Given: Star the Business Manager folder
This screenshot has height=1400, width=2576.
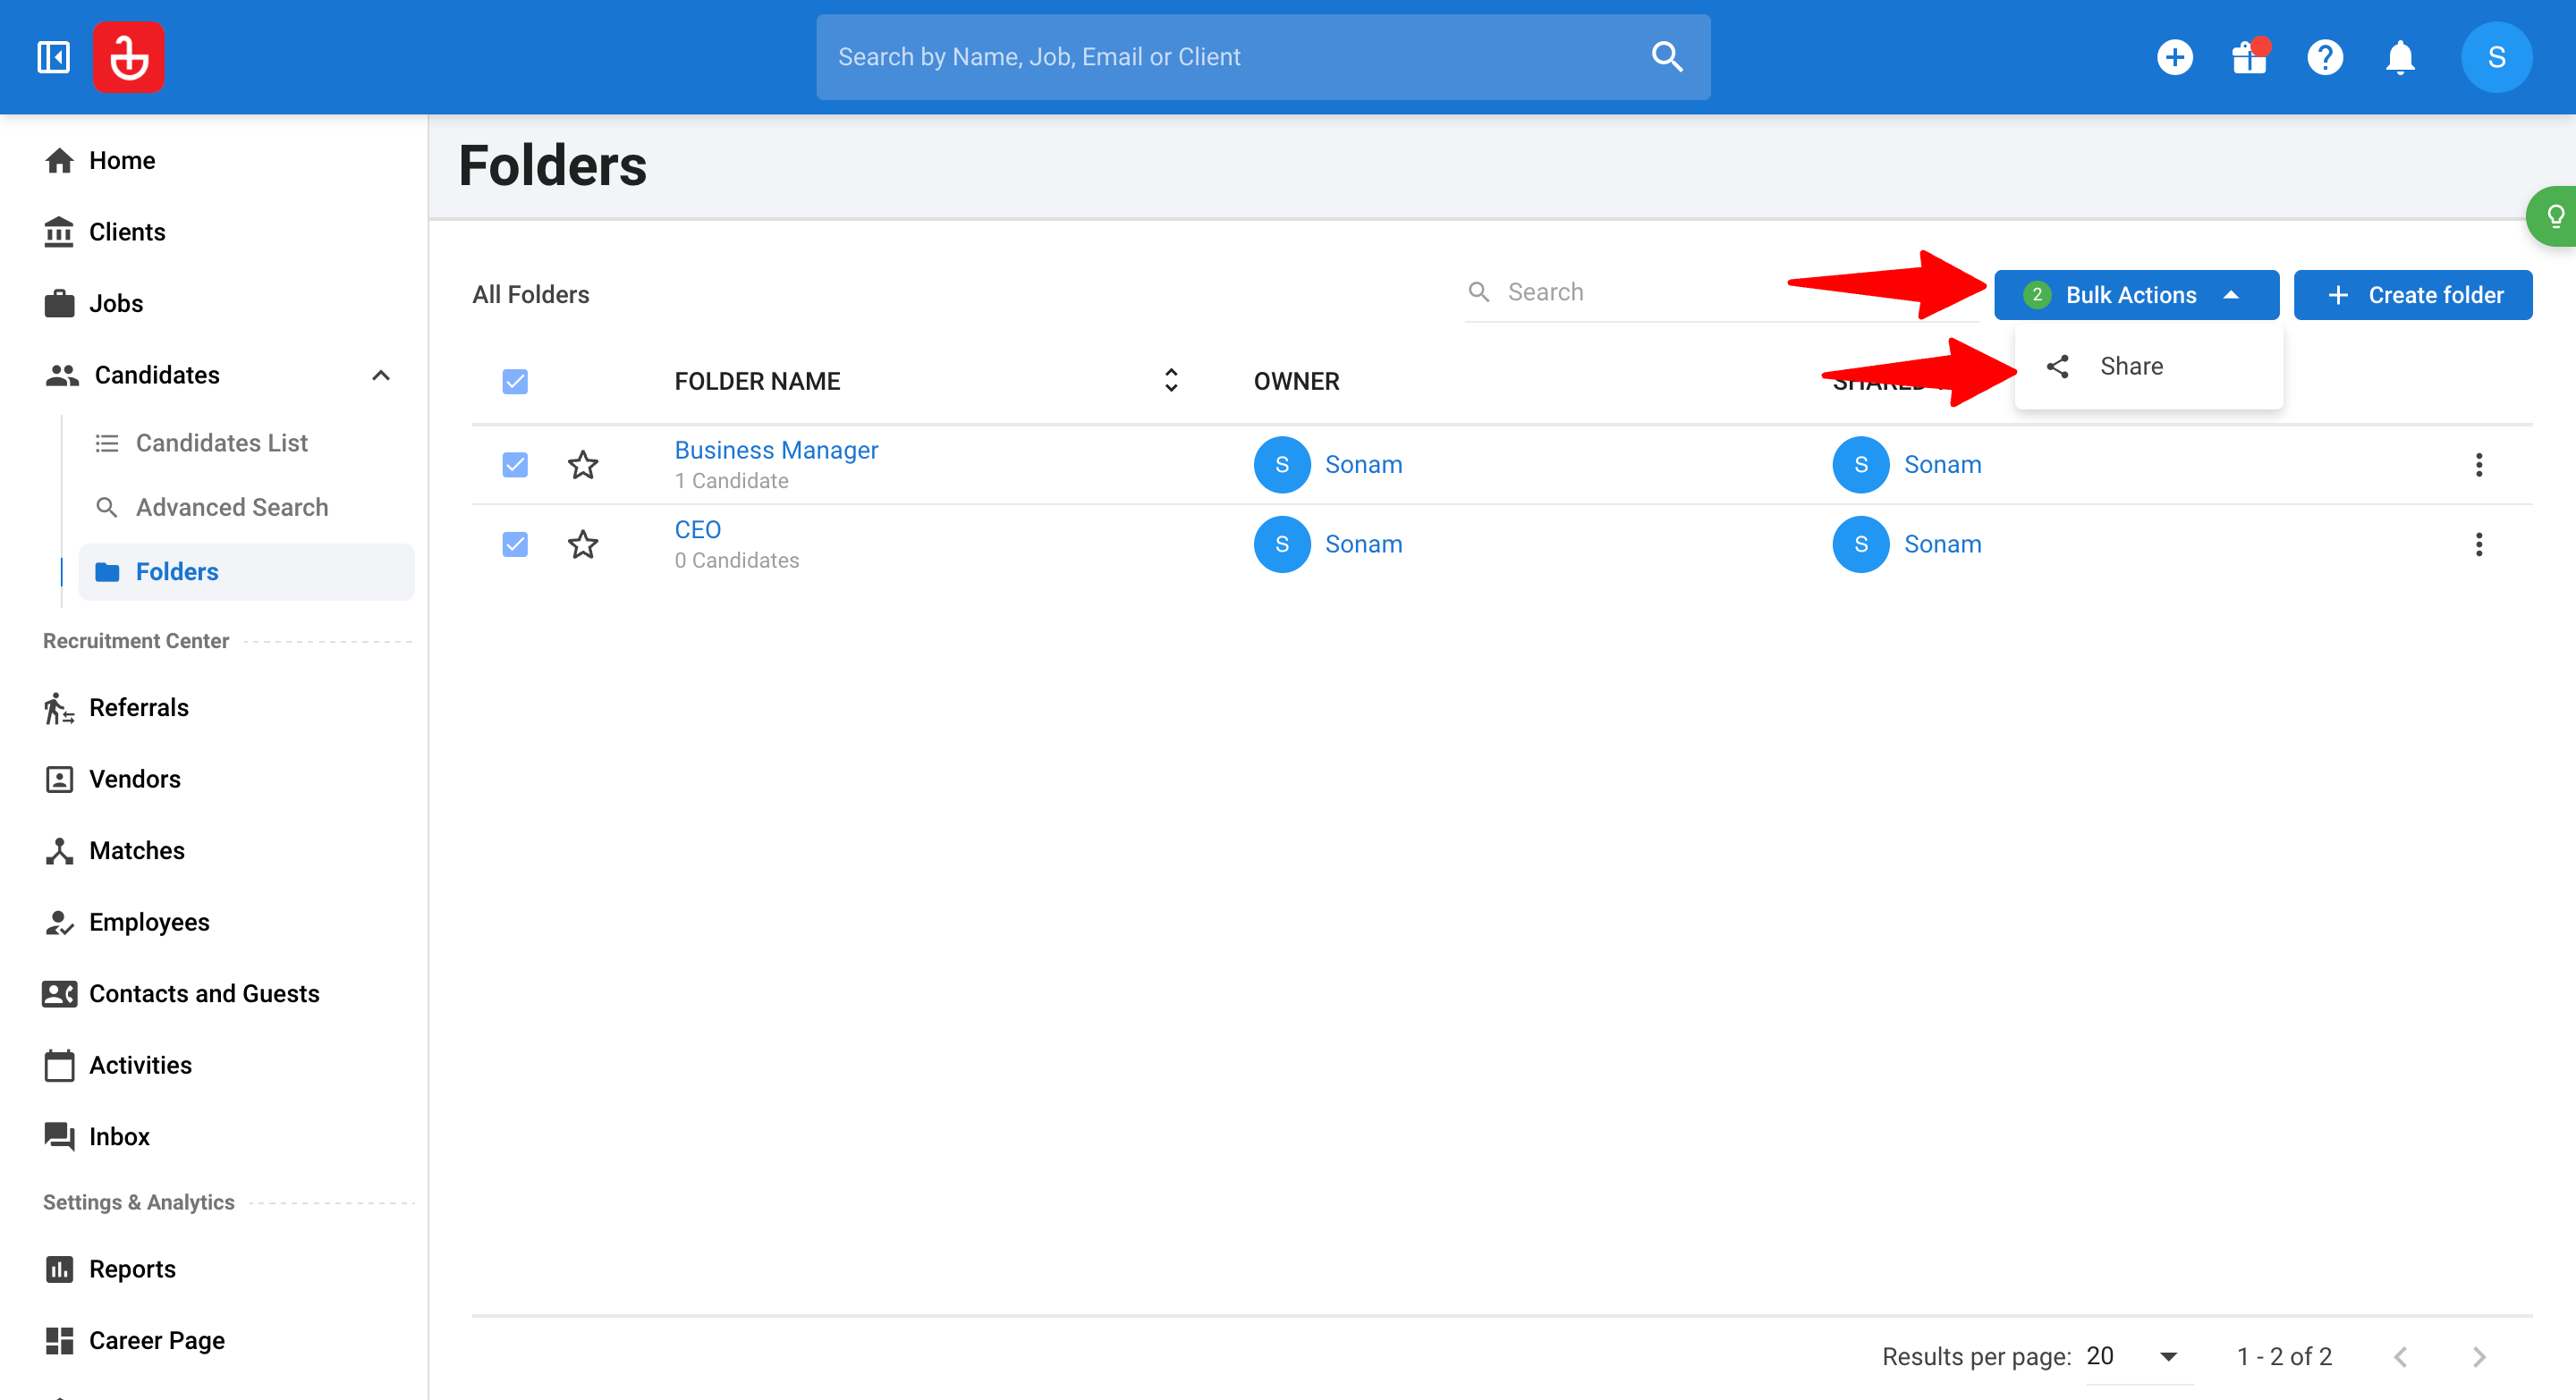Looking at the screenshot, I should [583, 465].
